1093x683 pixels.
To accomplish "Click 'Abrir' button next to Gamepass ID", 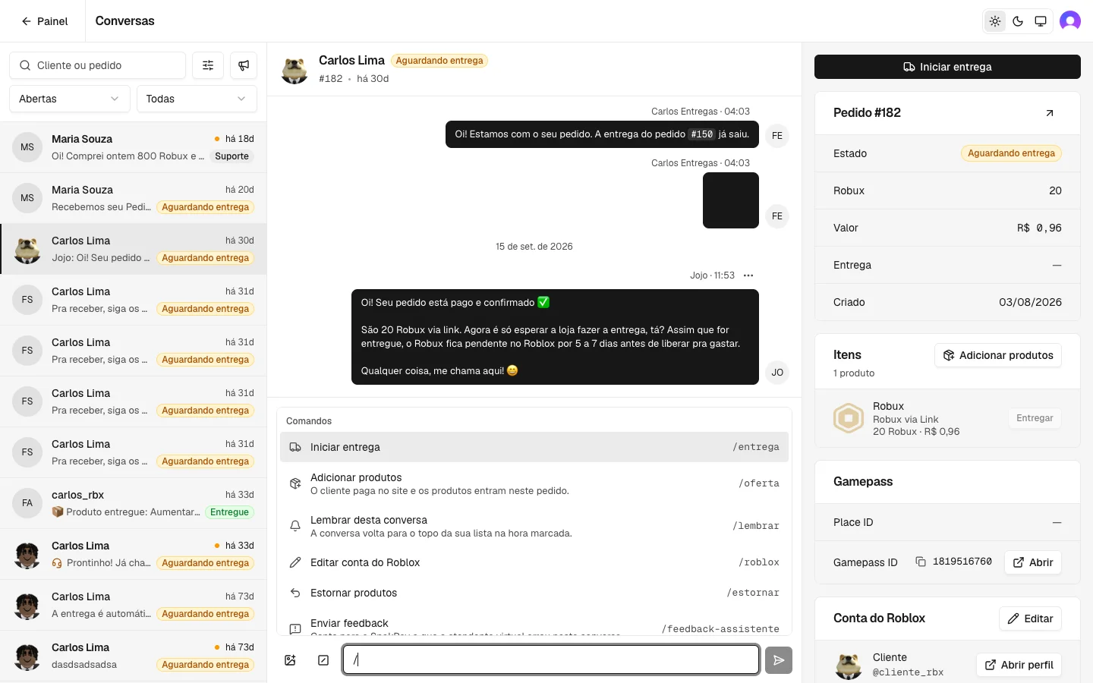I will (x=1033, y=562).
